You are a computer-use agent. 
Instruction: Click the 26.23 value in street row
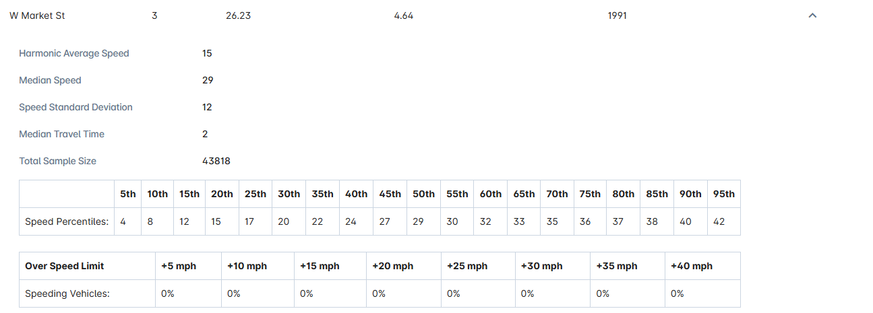pyautogui.click(x=239, y=15)
